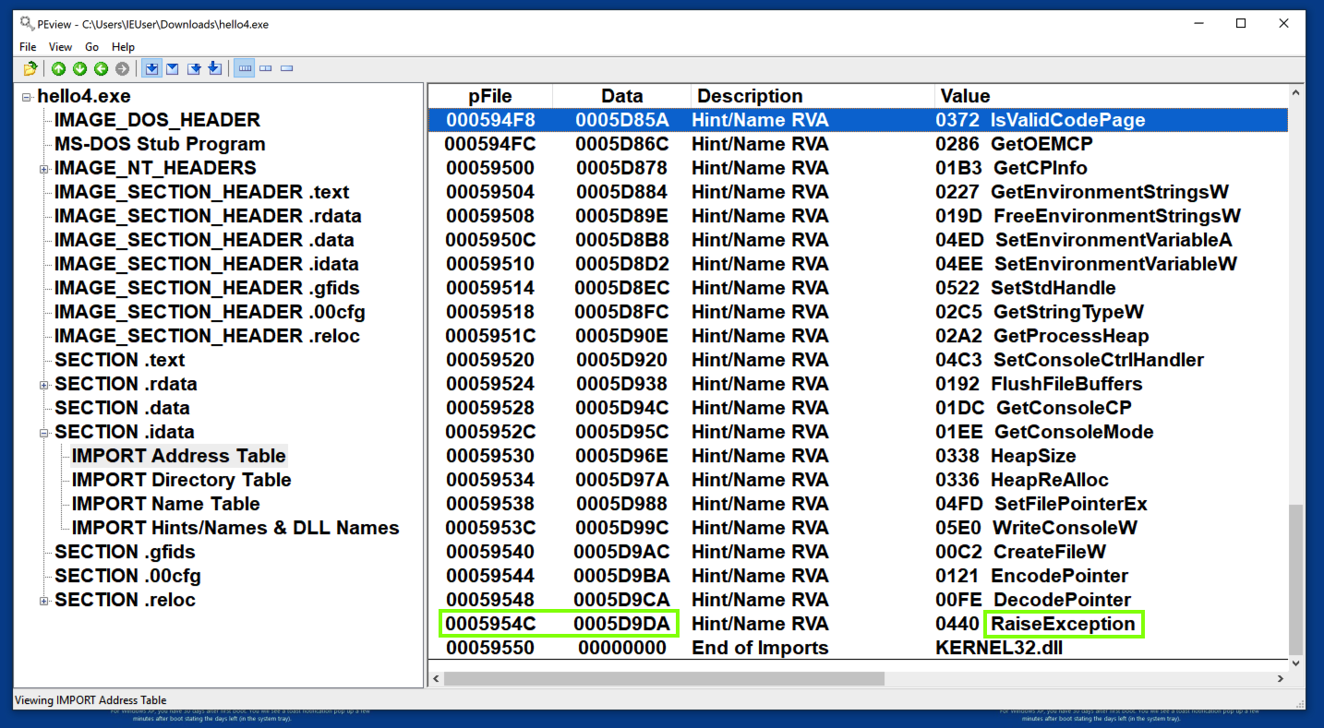
Task: Click the blue triangle view icon
Action: (x=173, y=69)
